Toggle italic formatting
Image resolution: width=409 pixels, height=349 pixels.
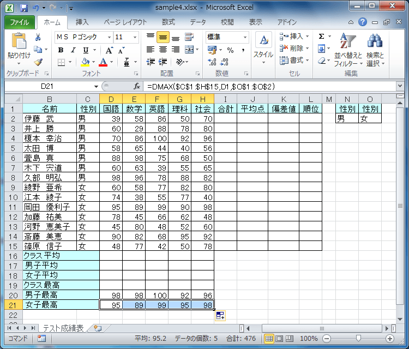pyautogui.click(x=73, y=50)
